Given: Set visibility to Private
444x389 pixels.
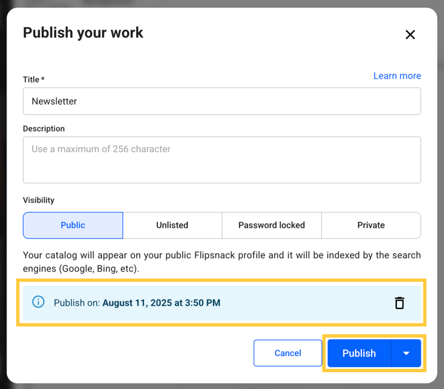Looking at the screenshot, I should [371, 225].
